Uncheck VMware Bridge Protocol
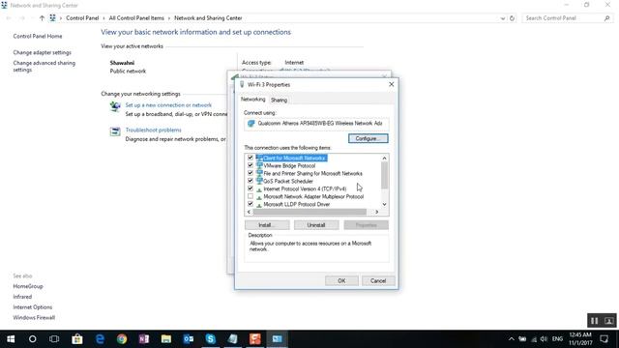Screen dimensions: 619x348 click(251, 165)
